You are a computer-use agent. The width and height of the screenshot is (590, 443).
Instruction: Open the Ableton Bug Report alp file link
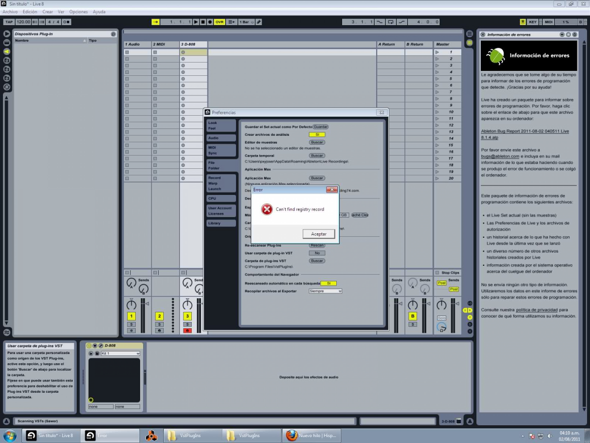point(525,134)
